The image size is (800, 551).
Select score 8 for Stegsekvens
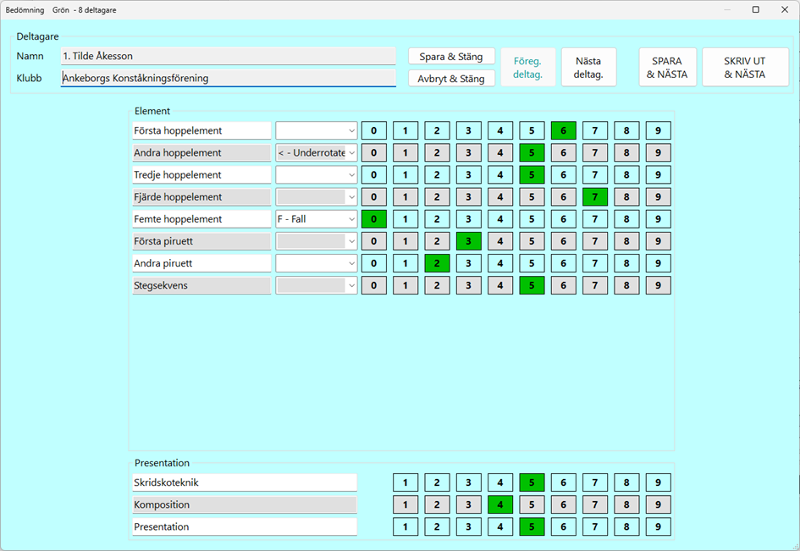(626, 285)
